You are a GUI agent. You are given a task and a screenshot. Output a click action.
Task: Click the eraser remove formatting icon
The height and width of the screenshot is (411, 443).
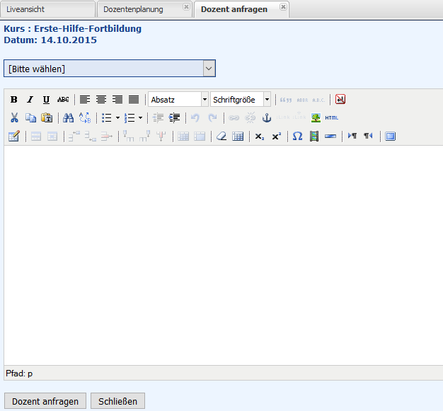click(x=221, y=136)
